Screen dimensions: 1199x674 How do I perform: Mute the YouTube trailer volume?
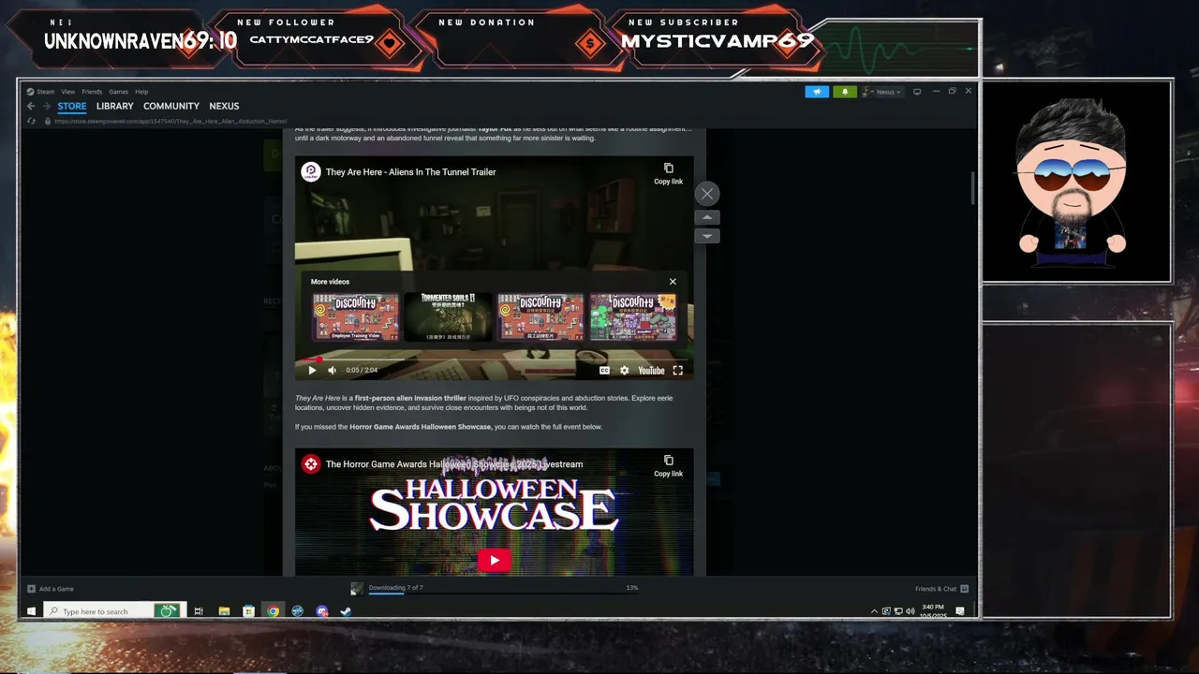[x=332, y=370]
